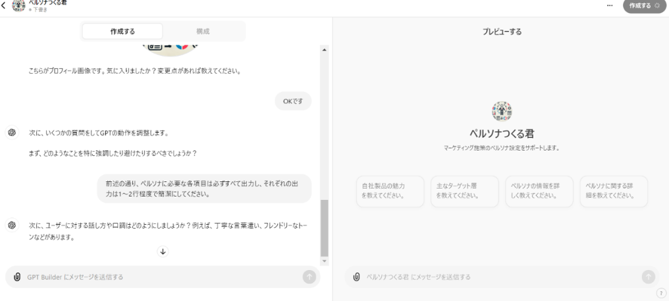Click the ChatGPT icon beside 次に、いくつかの質問

click(12, 132)
